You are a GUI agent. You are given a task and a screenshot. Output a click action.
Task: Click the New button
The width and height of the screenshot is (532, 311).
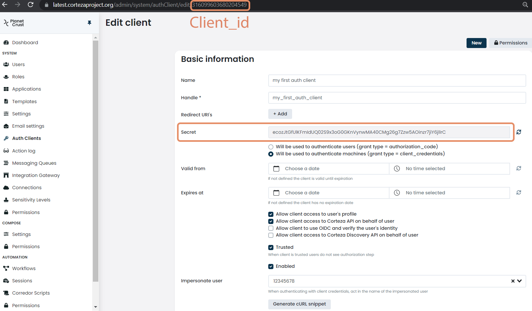477,43
